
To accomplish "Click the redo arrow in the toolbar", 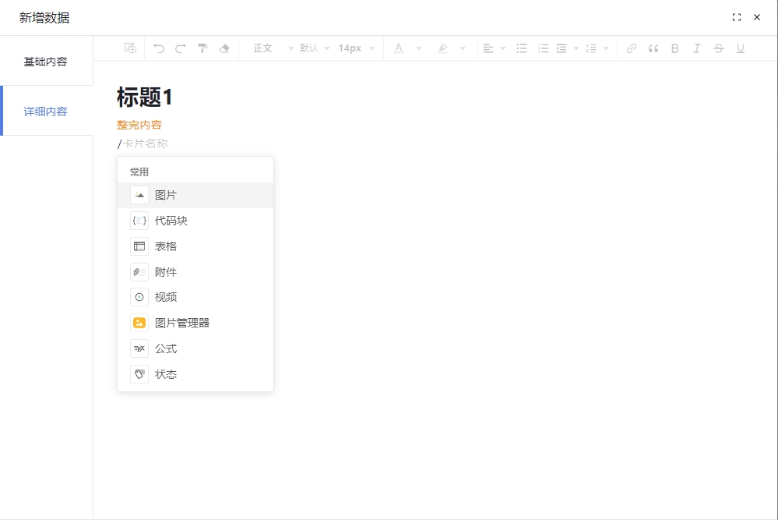I will click(180, 48).
